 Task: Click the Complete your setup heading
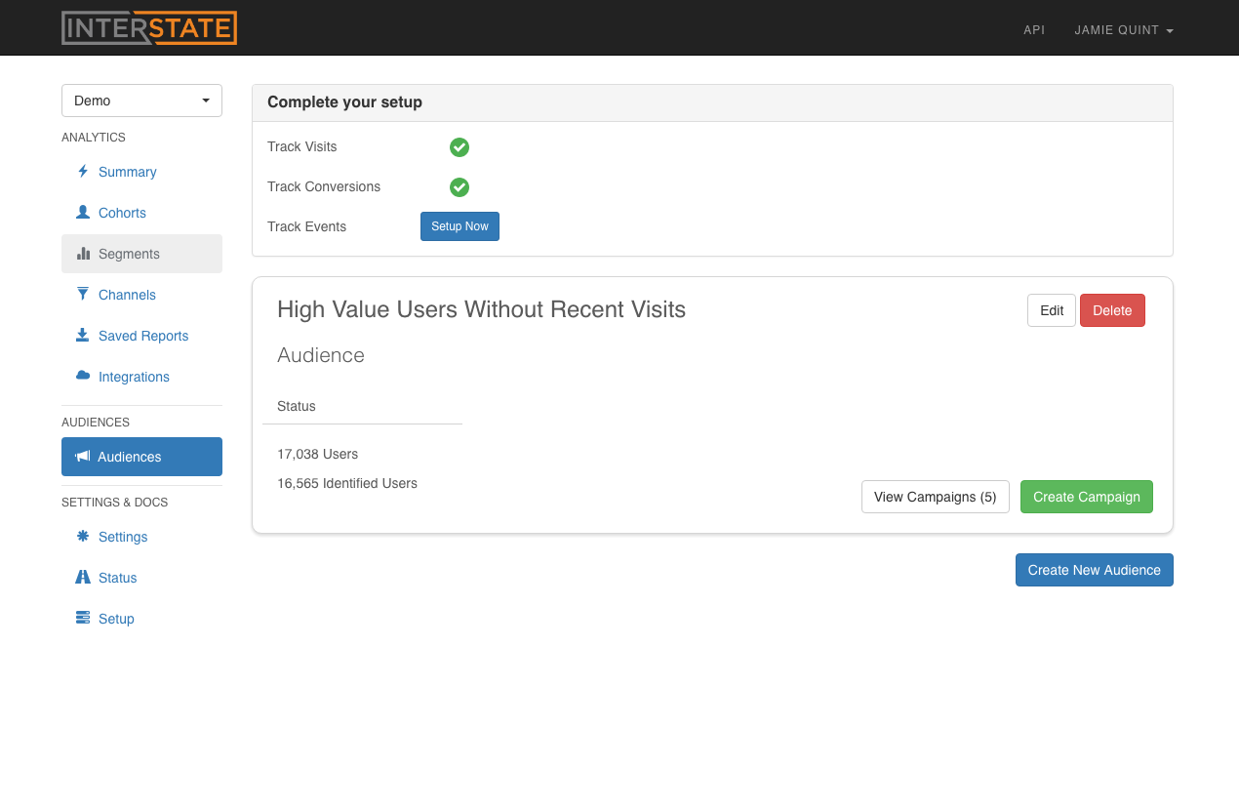(344, 102)
